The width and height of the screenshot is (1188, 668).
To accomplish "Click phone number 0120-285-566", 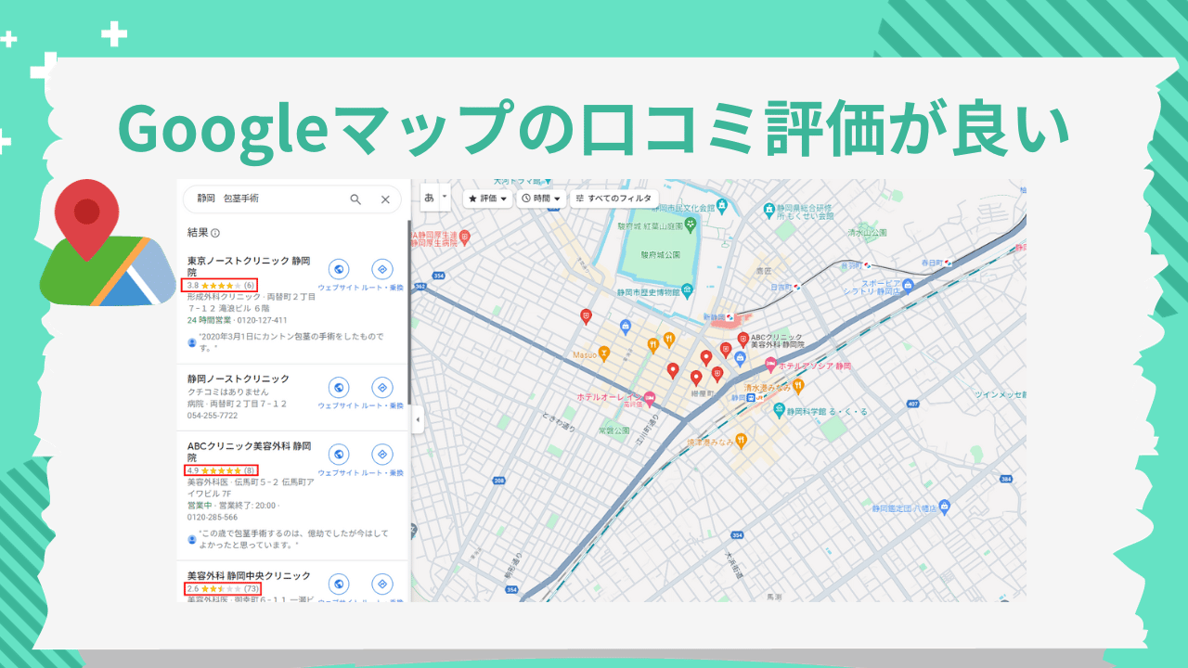I will [x=212, y=517].
